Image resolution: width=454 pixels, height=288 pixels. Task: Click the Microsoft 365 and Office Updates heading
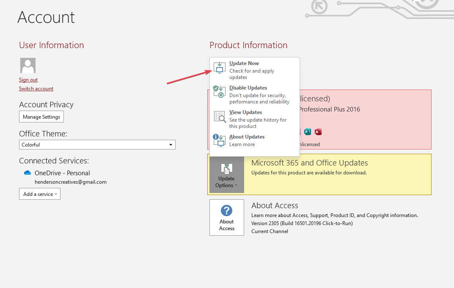310,163
